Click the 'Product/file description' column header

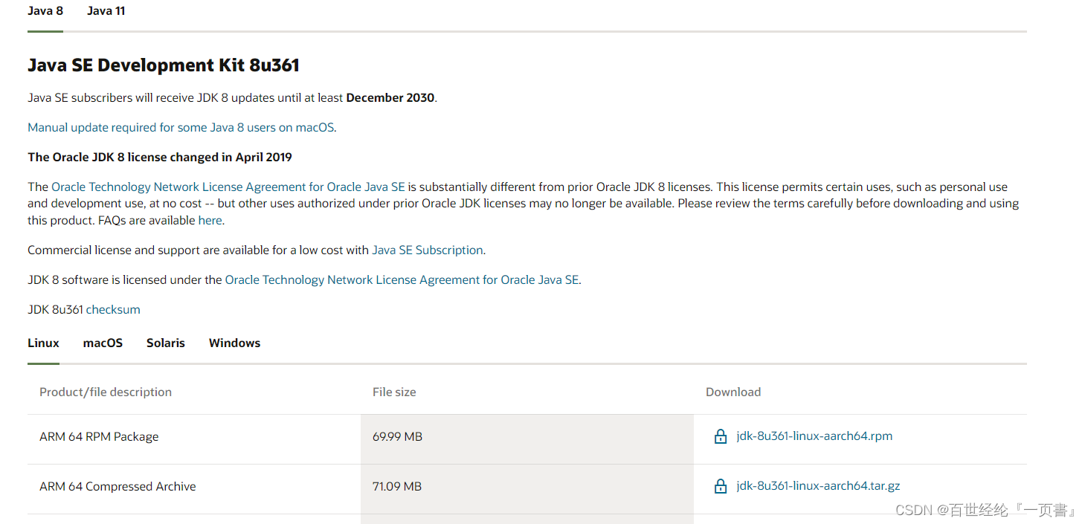coord(106,392)
